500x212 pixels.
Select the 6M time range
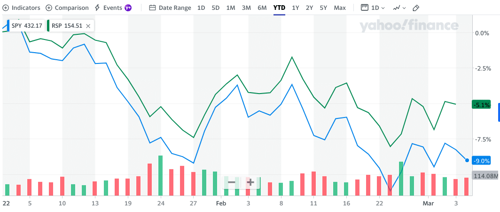pos(262,8)
